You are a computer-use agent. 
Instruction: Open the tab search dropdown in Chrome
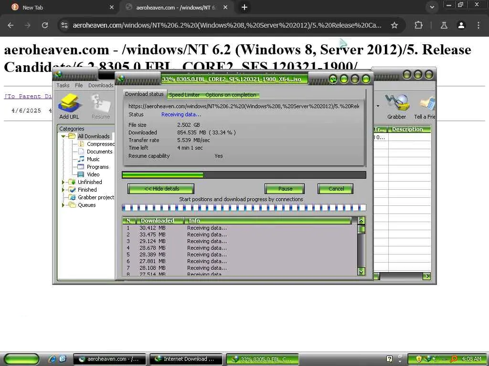point(432,7)
